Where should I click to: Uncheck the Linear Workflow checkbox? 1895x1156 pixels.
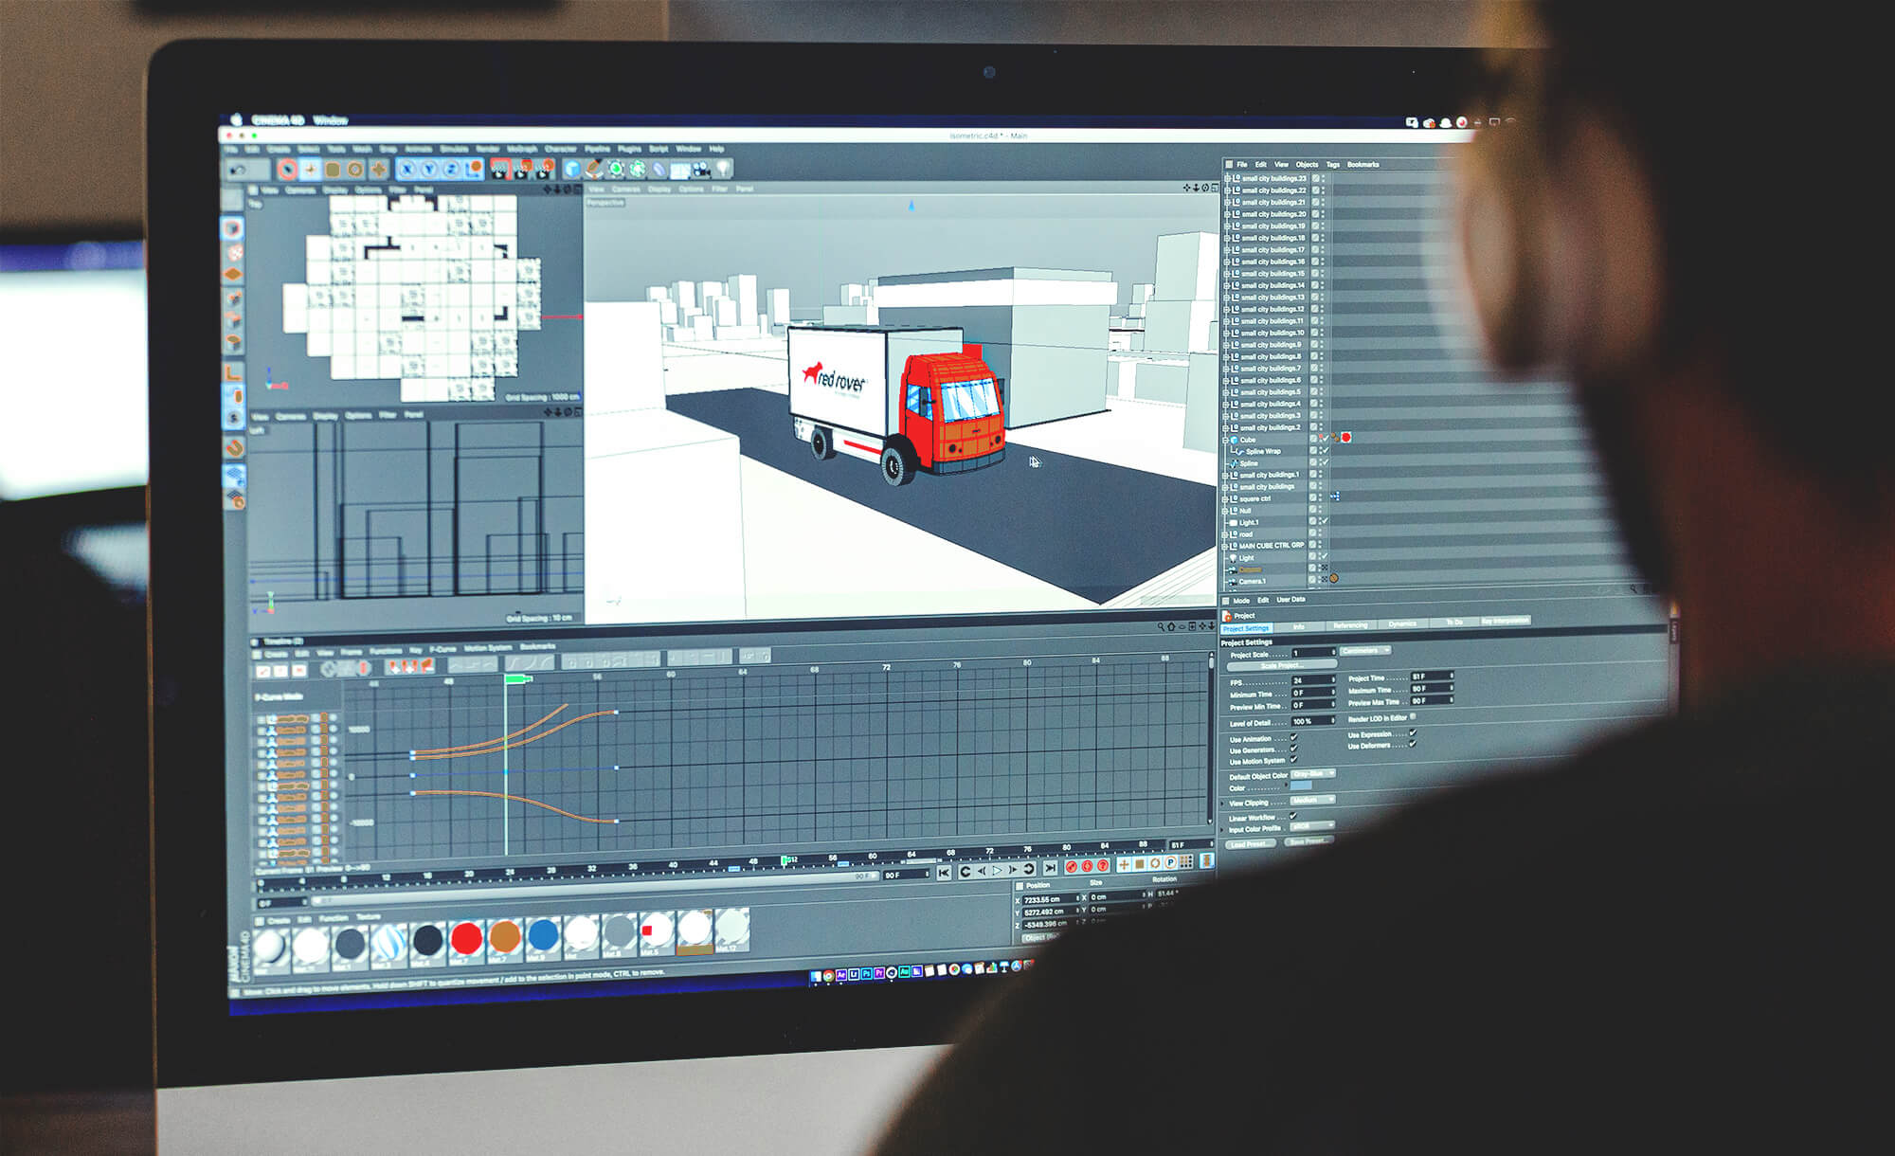(1293, 816)
